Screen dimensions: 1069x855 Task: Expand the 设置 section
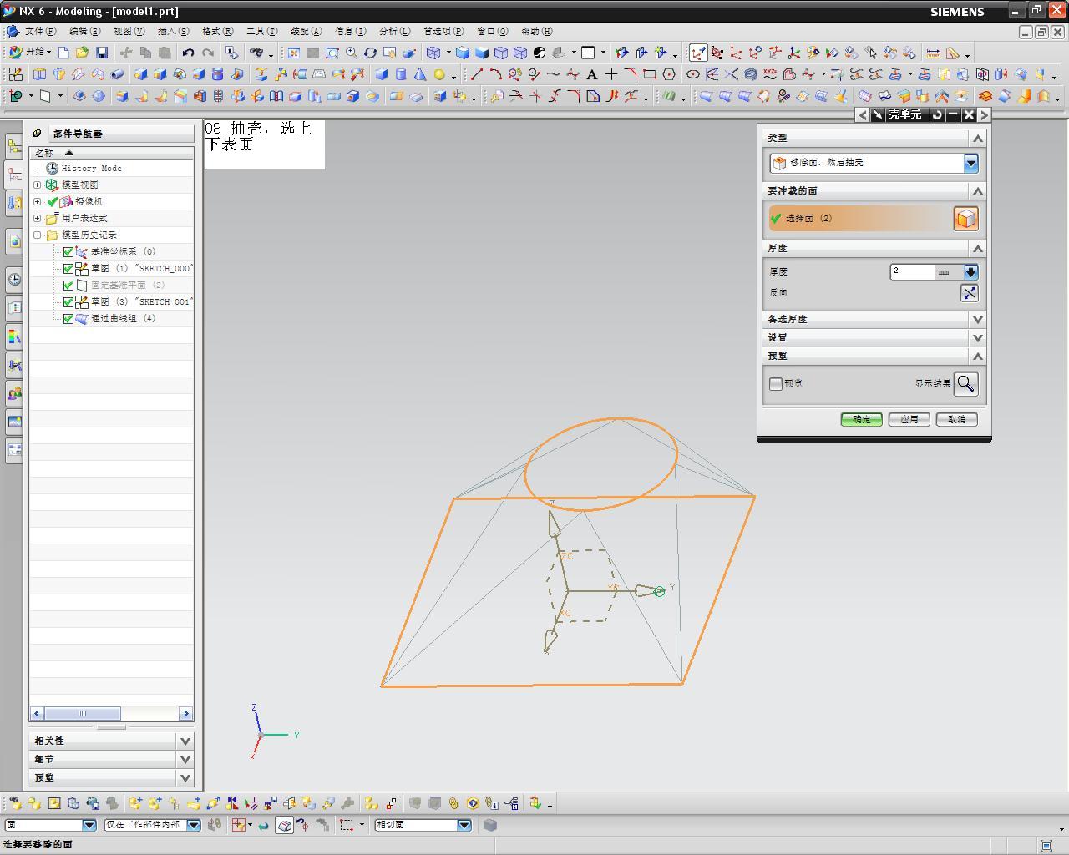977,337
